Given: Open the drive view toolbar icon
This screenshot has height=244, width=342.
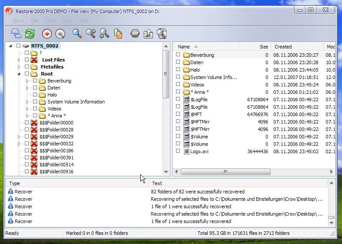Looking at the screenshot, I should 17,34.
